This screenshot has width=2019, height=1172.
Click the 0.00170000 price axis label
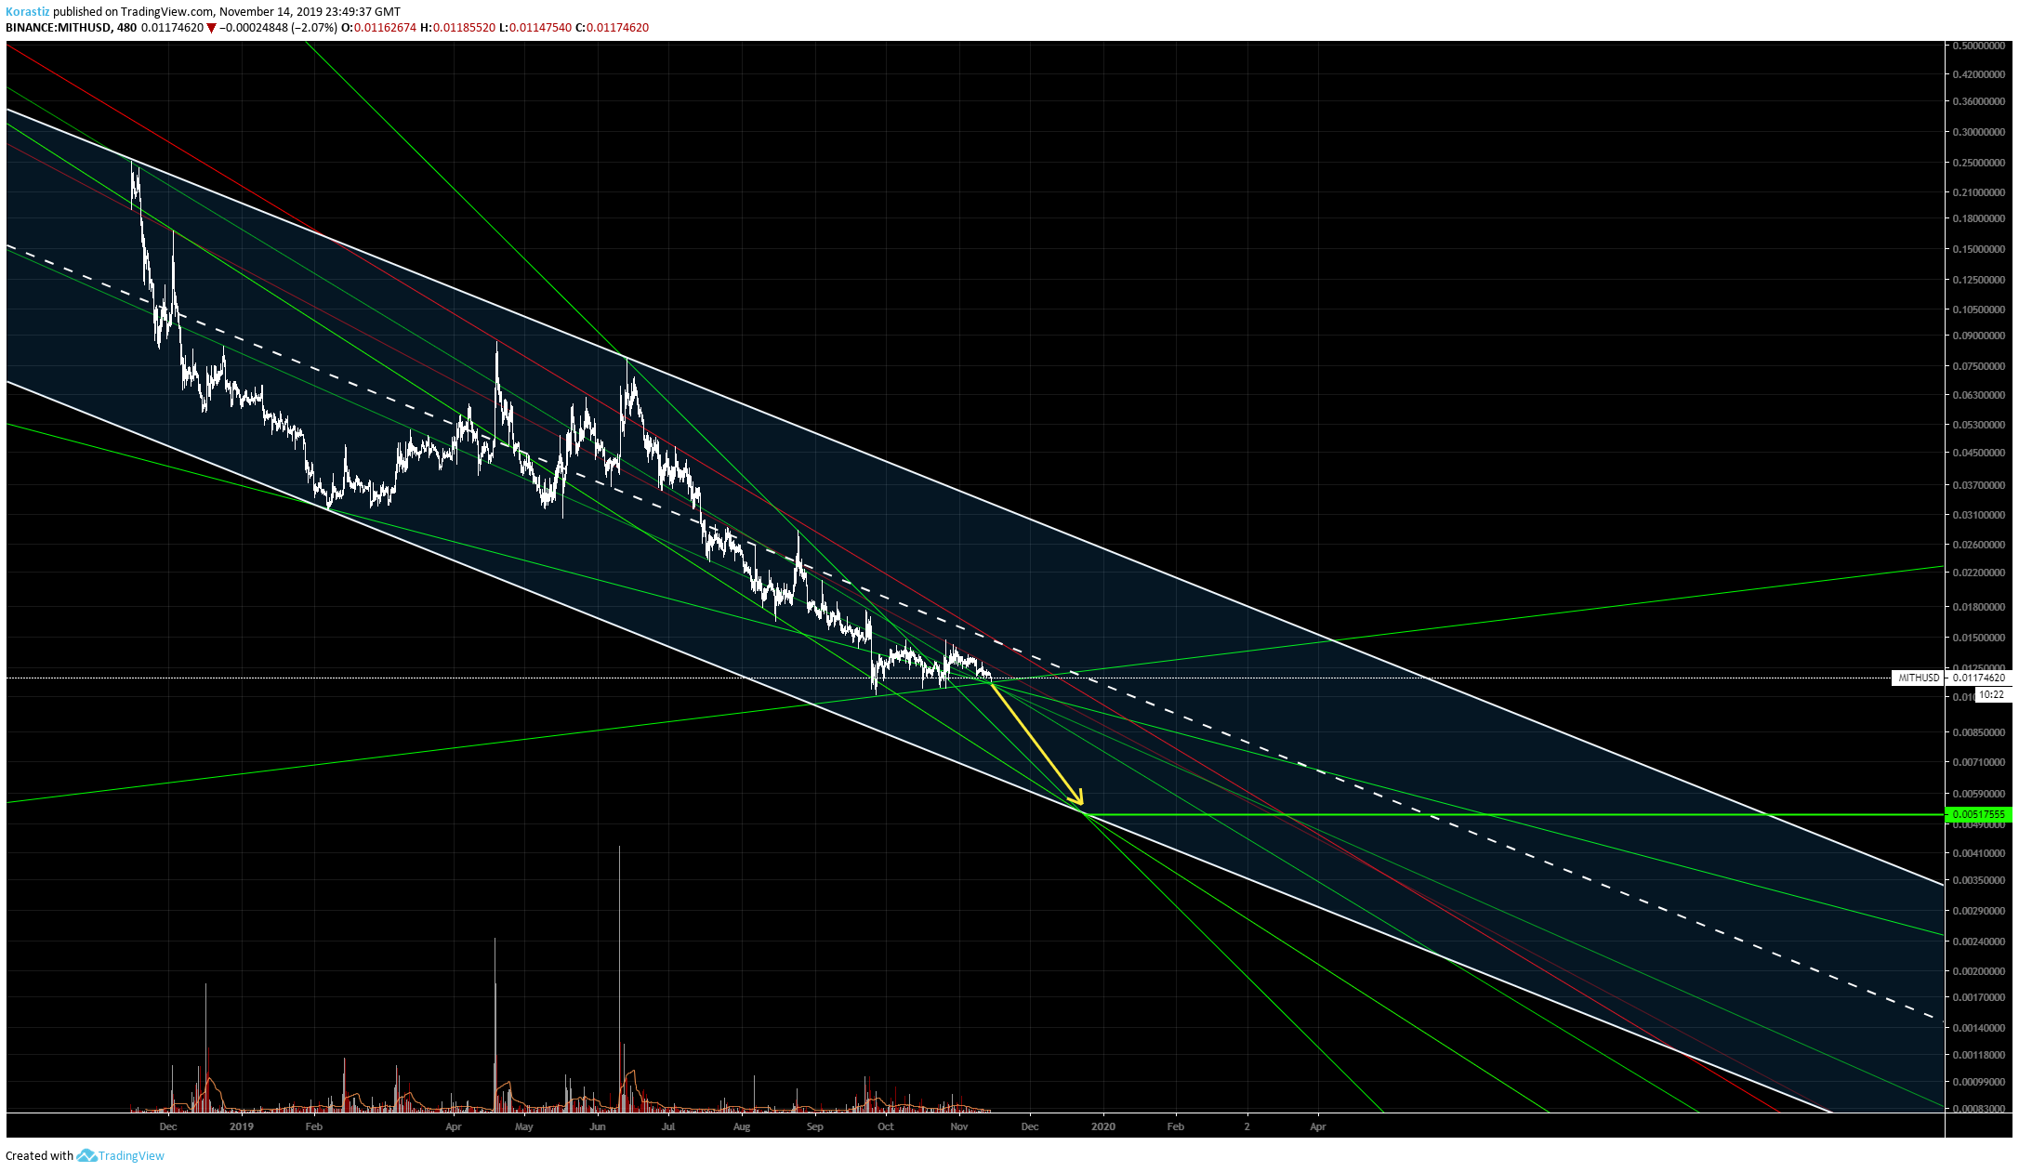click(1979, 997)
